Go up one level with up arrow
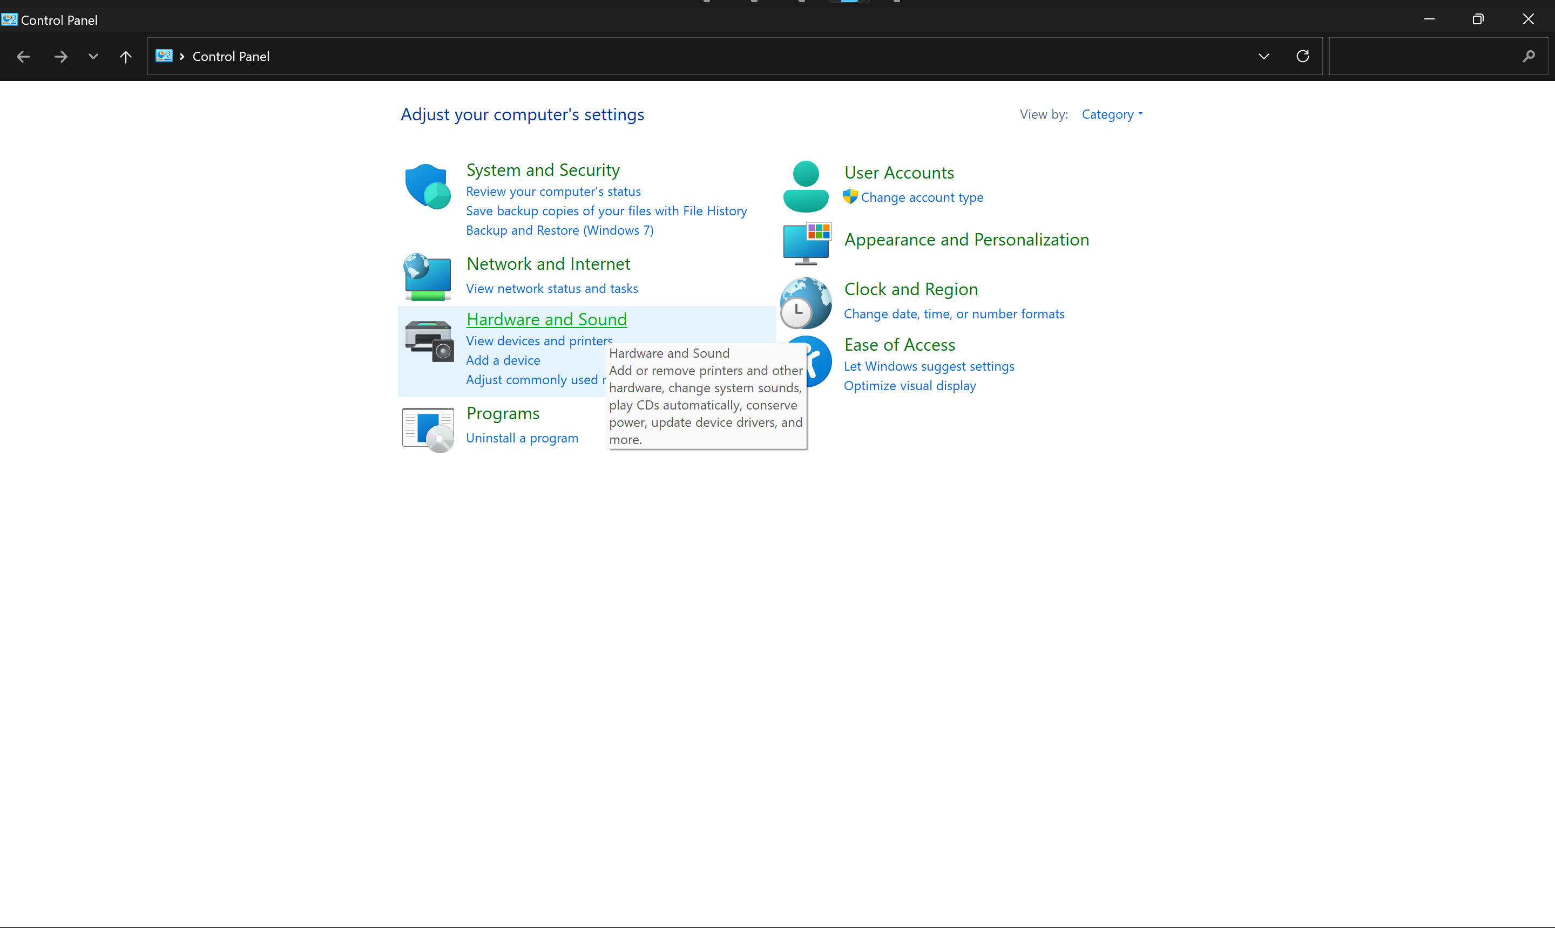1555x928 pixels. [x=126, y=57]
